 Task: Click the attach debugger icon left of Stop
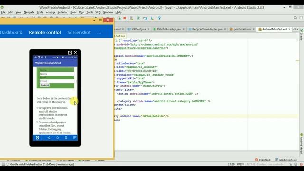point(119,18)
